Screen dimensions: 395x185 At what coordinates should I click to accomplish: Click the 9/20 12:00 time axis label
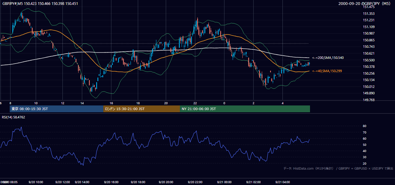point(63,182)
